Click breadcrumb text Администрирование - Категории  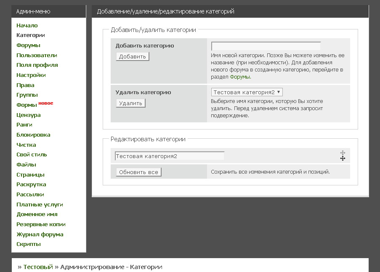click(111, 267)
